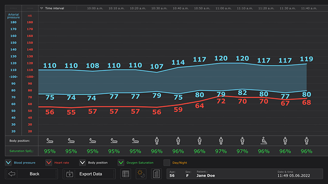This screenshot has height=184, width=328.
Task: Click the sitting body position icon at 11:20
Action: click(x=264, y=140)
